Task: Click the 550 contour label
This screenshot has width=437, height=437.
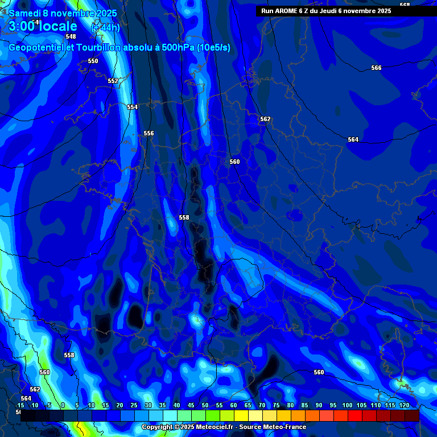Action: (x=93, y=61)
